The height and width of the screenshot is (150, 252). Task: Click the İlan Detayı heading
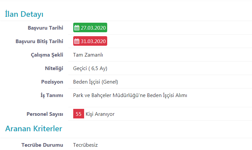pyautogui.click(x=24, y=14)
